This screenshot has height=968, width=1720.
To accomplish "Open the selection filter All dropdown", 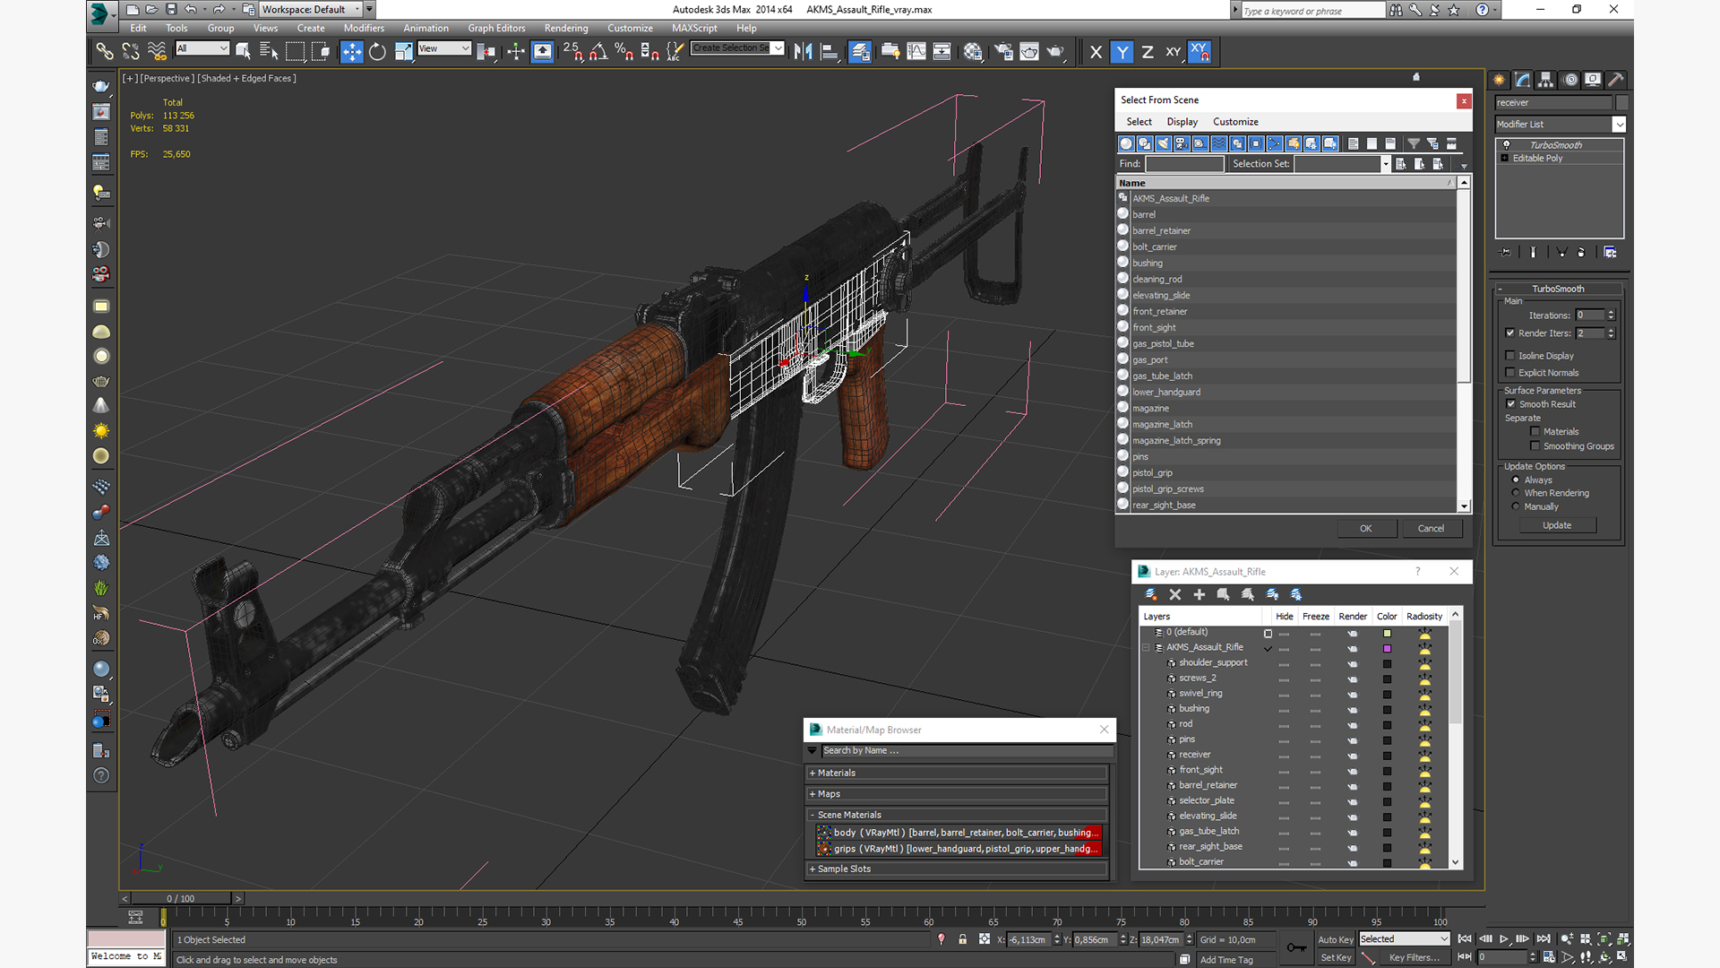I will pyautogui.click(x=202, y=48).
